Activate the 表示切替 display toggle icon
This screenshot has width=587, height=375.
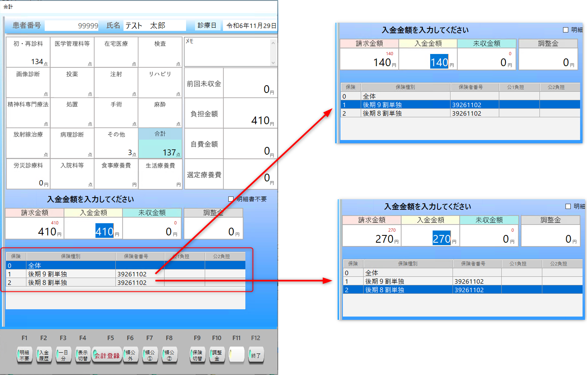point(83,355)
